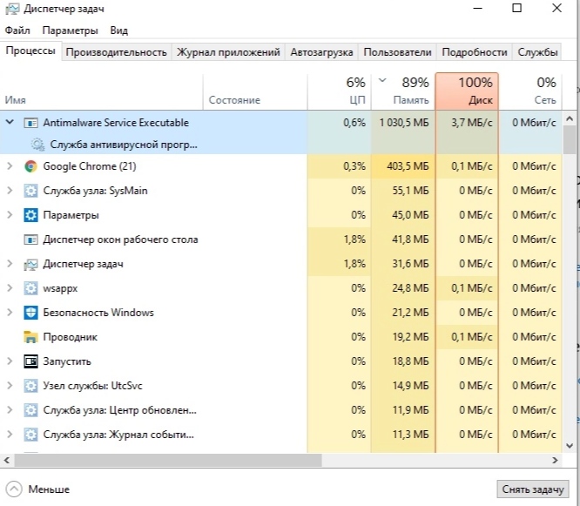
Task: Open the Файл menu
Action: [x=17, y=30]
